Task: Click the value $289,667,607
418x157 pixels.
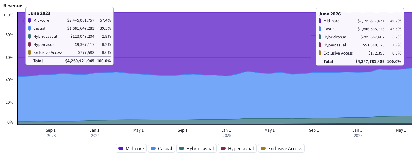Action: [373, 37]
